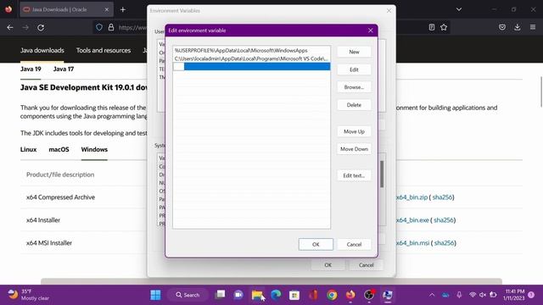Open a new browser tab
Image resolution: width=543 pixels, height=305 pixels.
point(123,9)
